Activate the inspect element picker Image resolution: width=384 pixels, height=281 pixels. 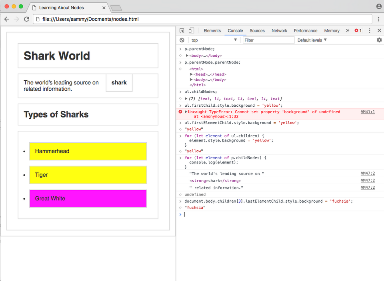[x=182, y=31]
